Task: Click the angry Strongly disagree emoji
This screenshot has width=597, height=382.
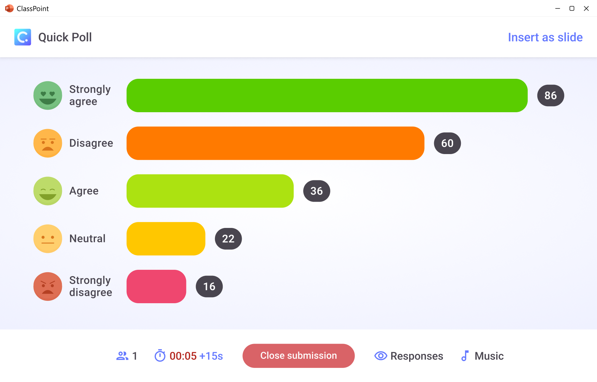Action: (47, 286)
